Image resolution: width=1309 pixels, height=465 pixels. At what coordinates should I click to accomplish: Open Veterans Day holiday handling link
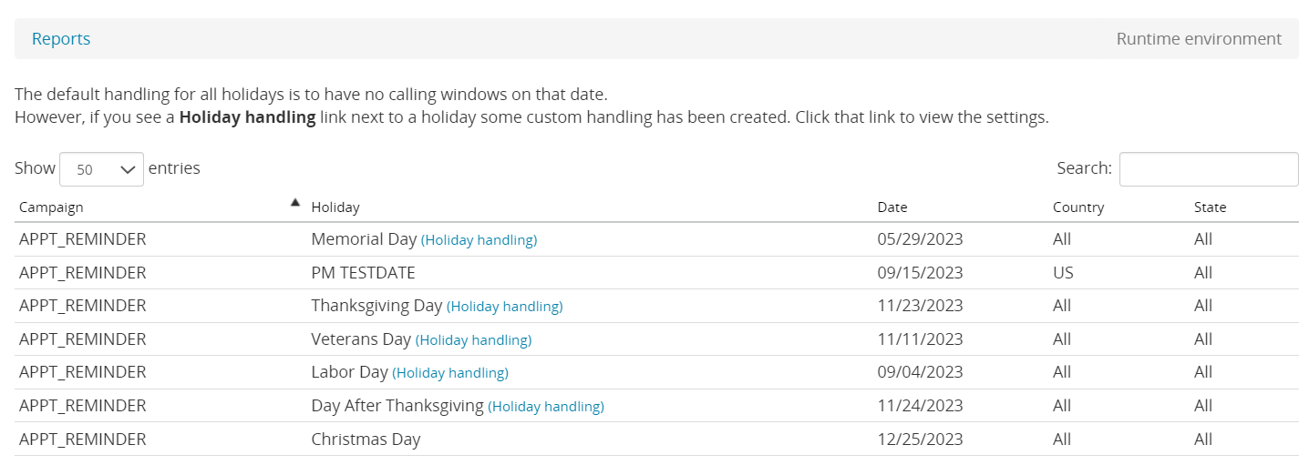pyautogui.click(x=473, y=340)
